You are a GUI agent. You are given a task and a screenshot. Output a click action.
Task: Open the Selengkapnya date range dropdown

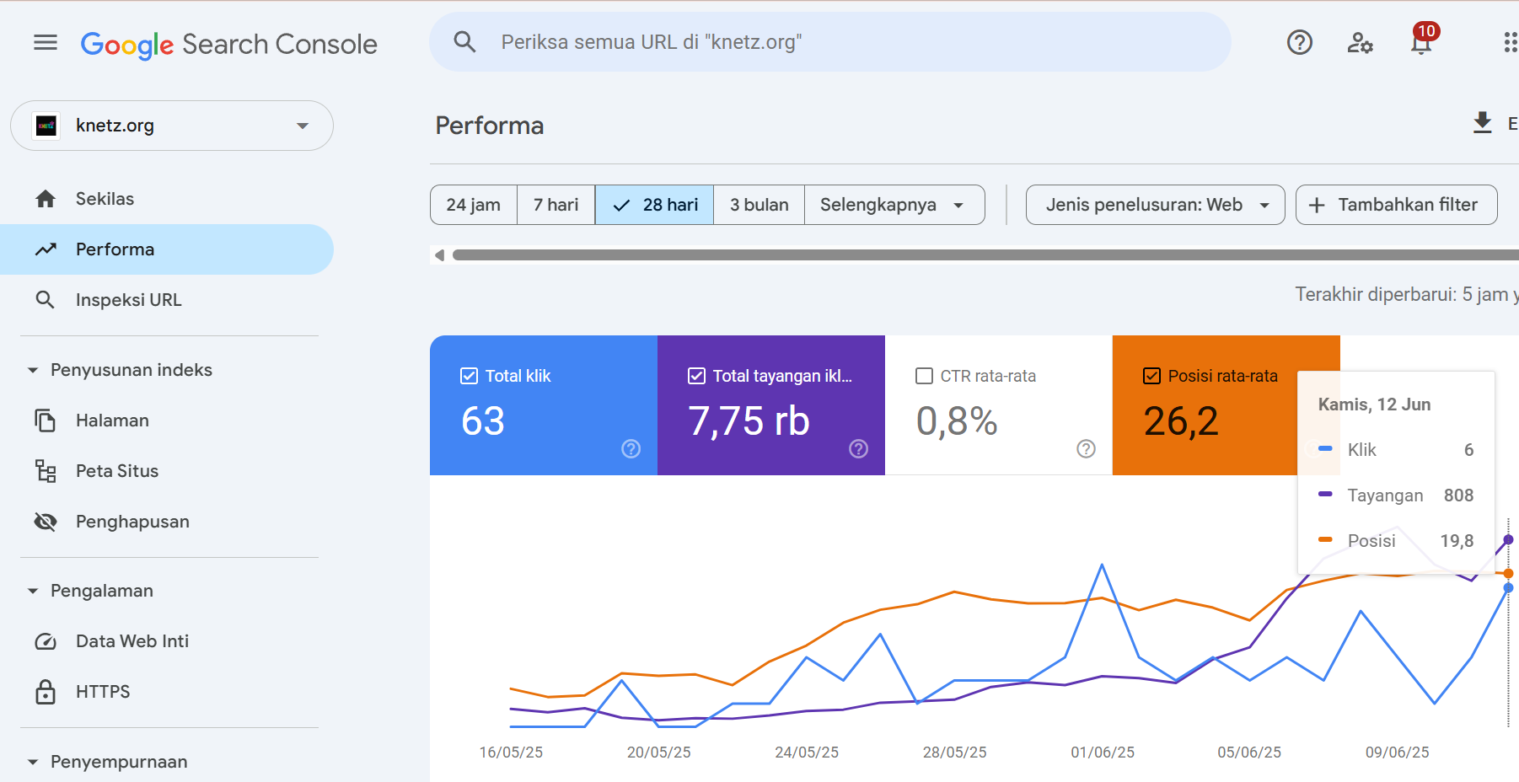[894, 205]
